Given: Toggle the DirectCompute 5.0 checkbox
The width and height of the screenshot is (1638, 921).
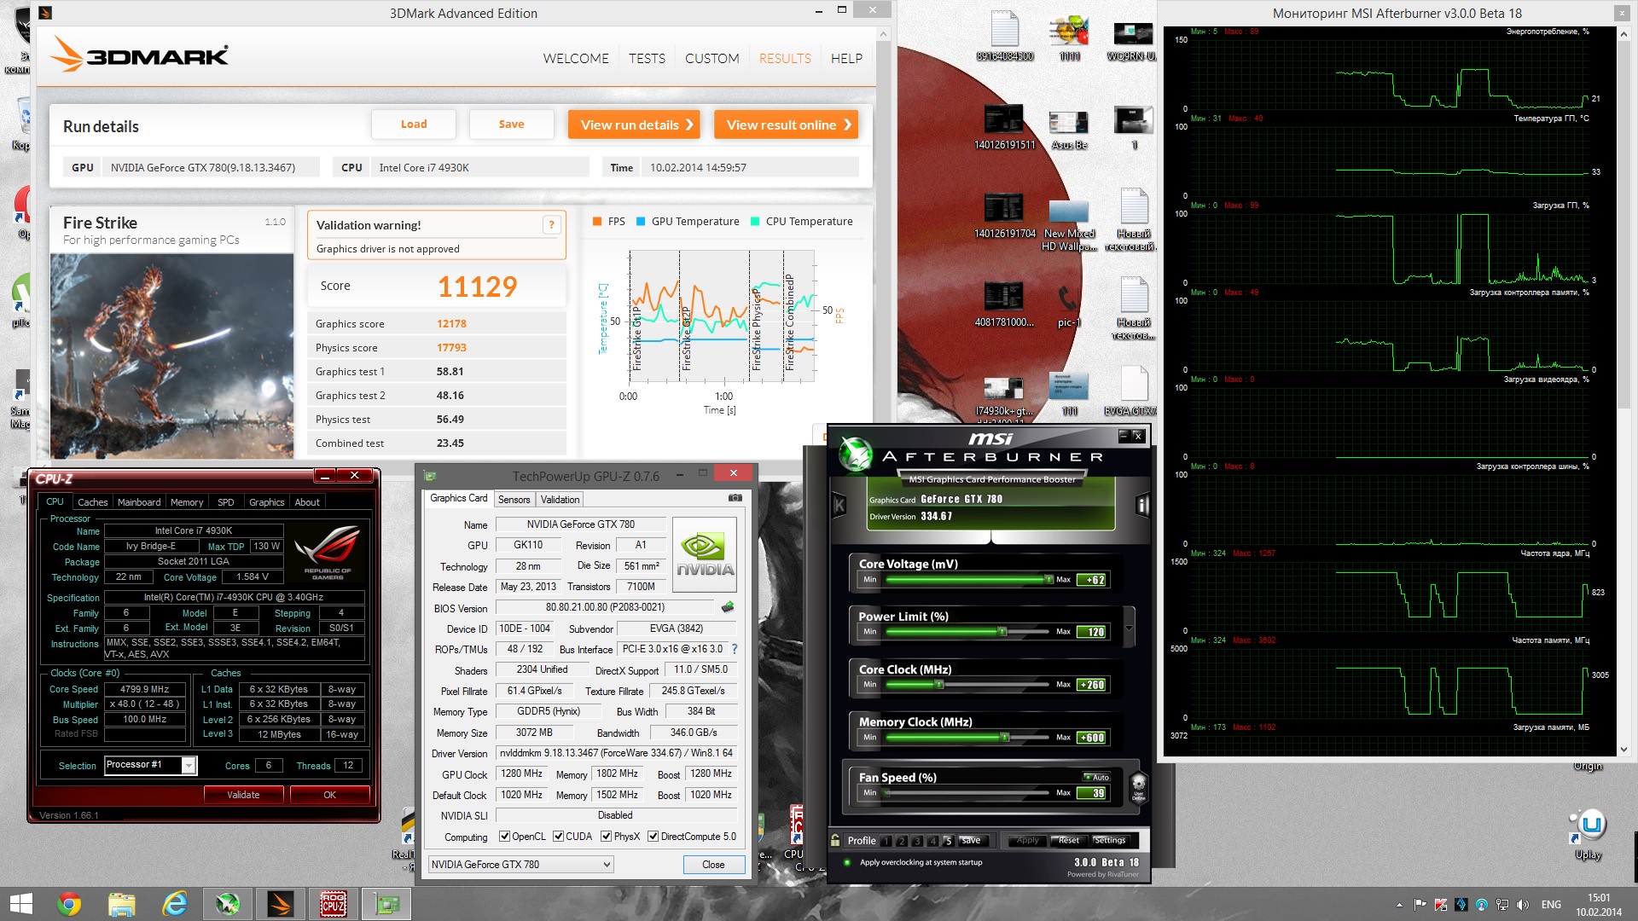Looking at the screenshot, I should [x=653, y=837].
